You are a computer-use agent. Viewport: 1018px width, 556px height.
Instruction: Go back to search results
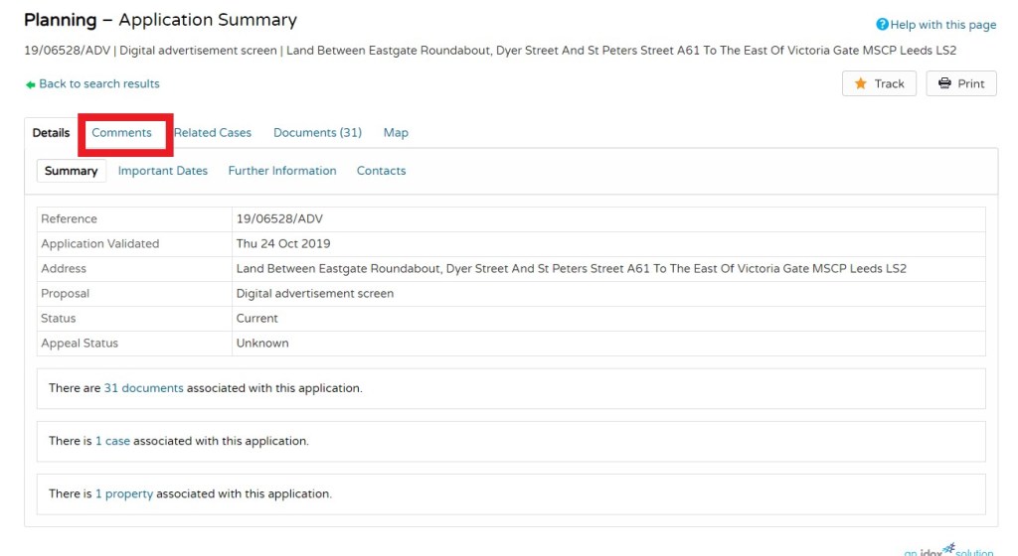(x=99, y=84)
